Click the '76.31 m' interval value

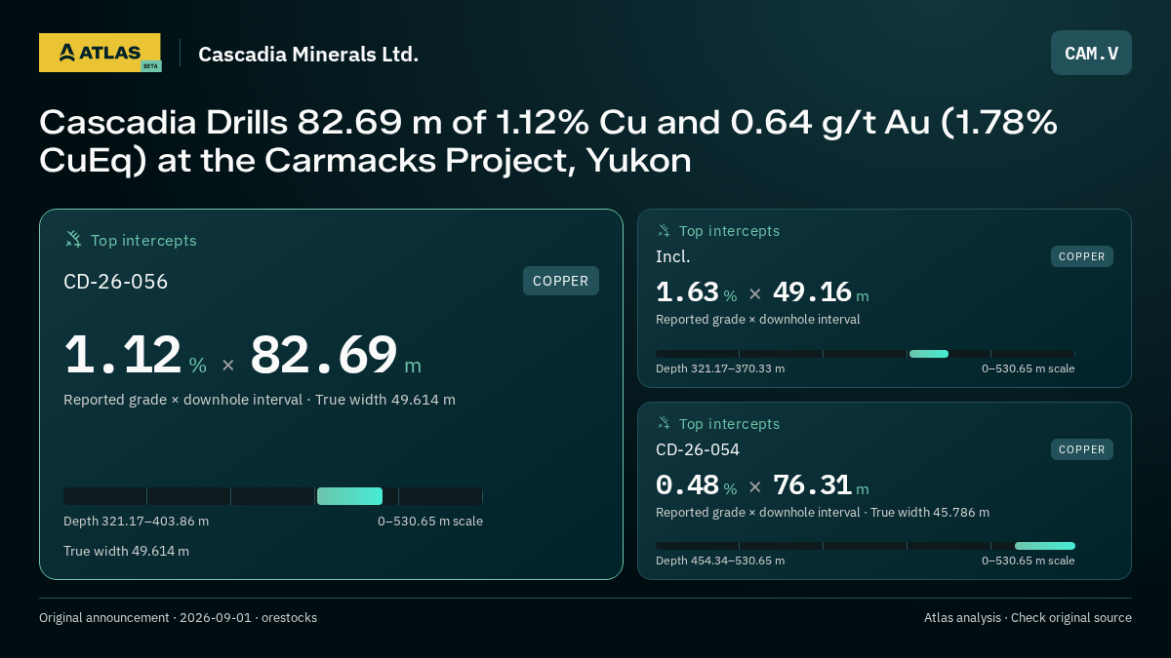coord(821,485)
